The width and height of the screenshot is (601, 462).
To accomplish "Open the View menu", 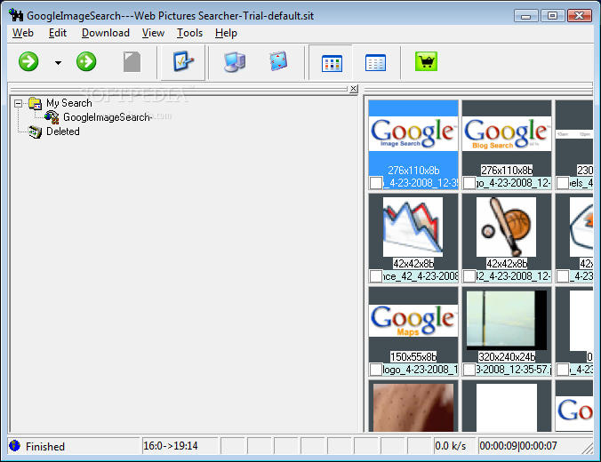I will 153,33.
